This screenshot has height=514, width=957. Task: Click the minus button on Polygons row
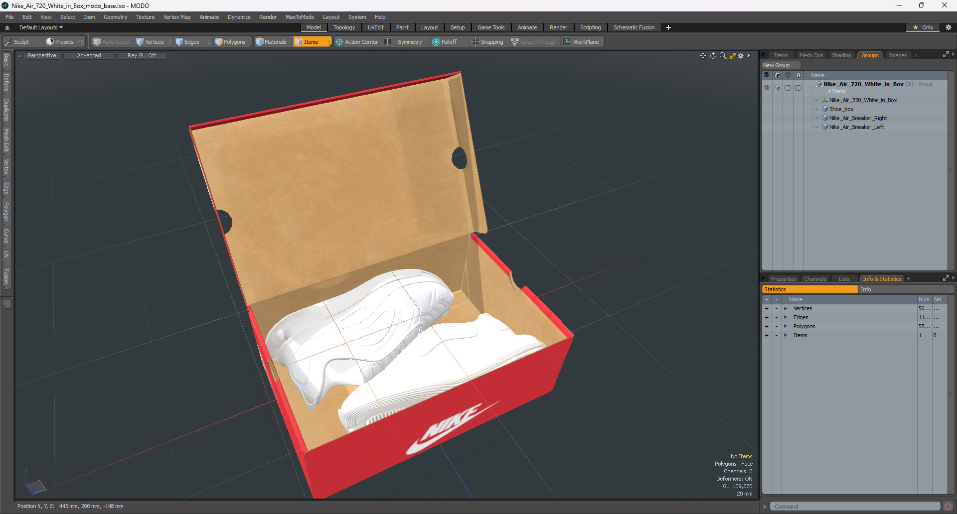pos(776,327)
